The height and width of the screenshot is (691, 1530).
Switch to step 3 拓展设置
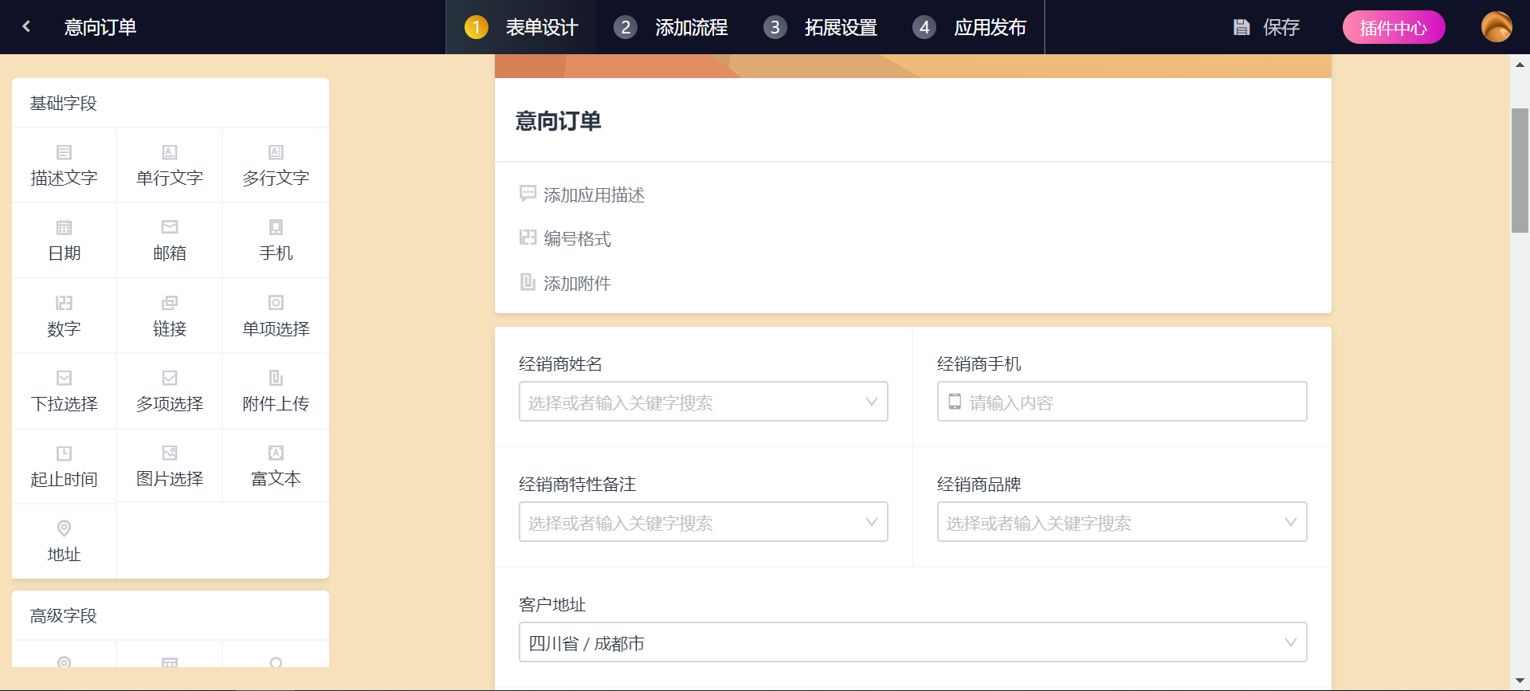[820, 27]
